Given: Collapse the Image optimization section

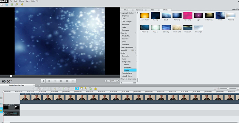Looking at the screenshot, I should click(x=135, y=13).
